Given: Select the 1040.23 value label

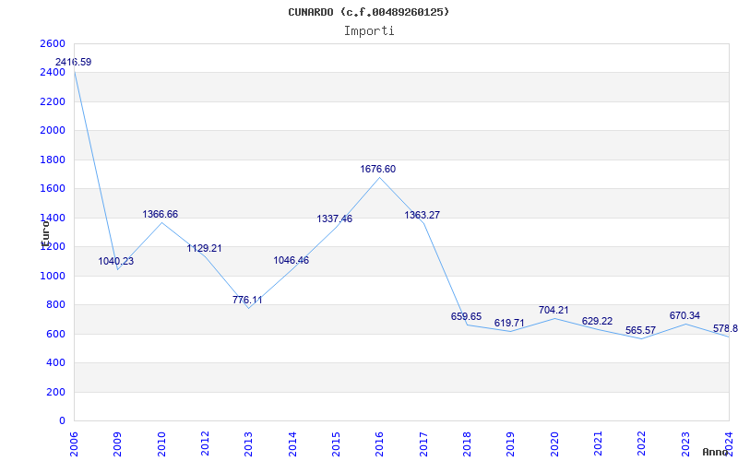Looking at the screenshot, I should point(116,261).
